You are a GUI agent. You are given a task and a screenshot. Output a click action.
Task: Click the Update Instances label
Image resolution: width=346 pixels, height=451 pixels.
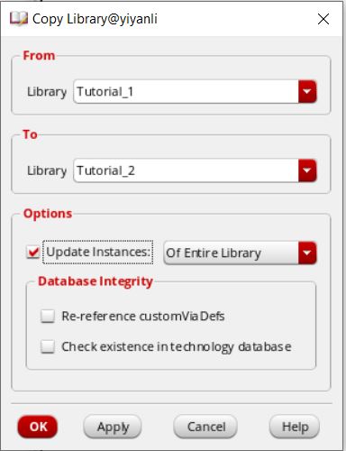pyautogui.click(x=98, y=252)
